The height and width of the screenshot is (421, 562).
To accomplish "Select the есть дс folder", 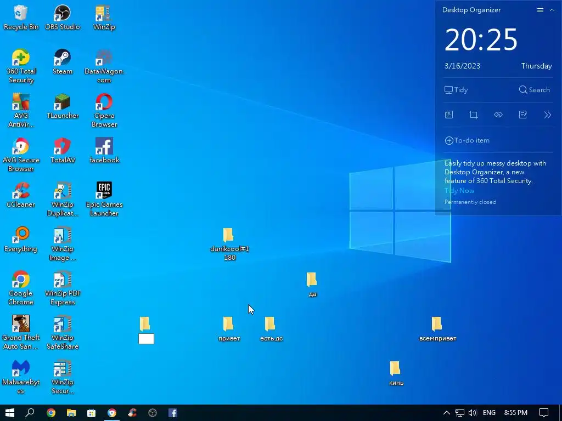I will click(x=271, y=329).
